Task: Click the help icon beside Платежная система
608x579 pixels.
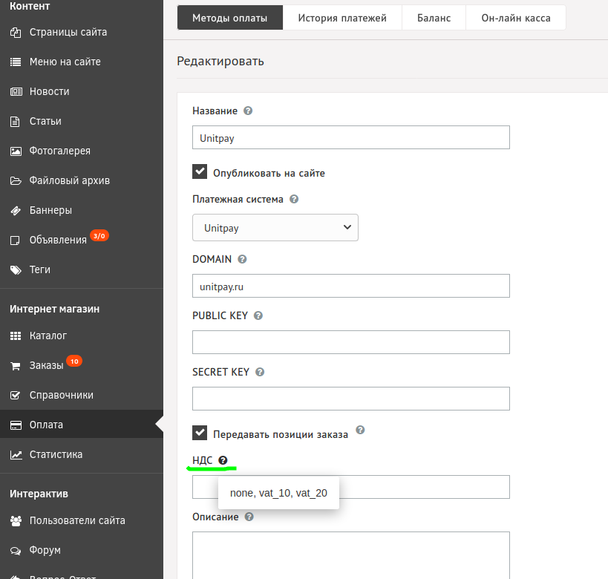Action: tap(294, 200)
